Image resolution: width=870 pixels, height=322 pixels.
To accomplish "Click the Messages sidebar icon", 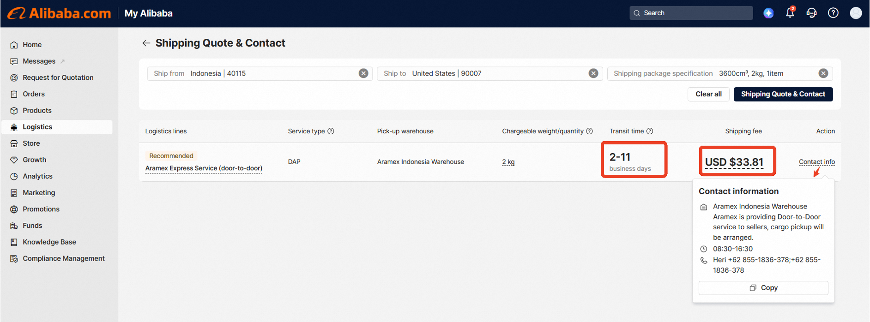I will (x=14, y=61).
